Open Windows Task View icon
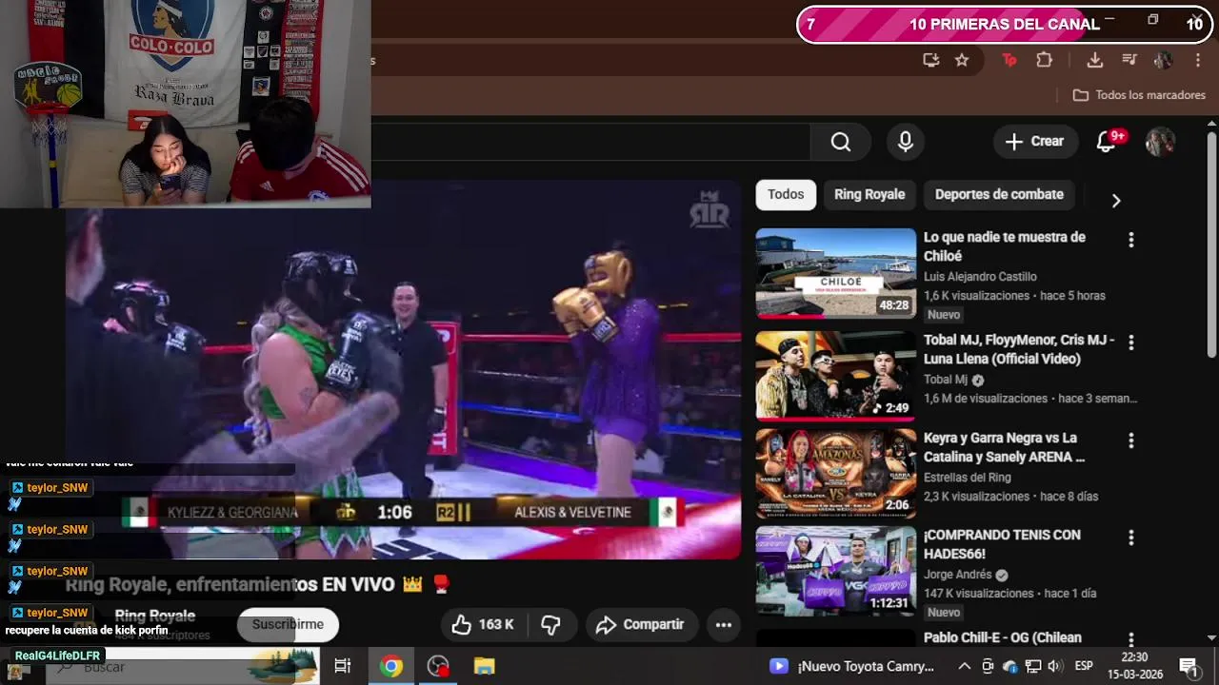The height and width of the screenshot is (685, 1219). pos(343,666)
